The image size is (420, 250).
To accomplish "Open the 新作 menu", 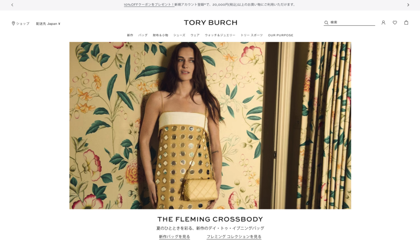I will pyautogui.click(x=130, y=35).
